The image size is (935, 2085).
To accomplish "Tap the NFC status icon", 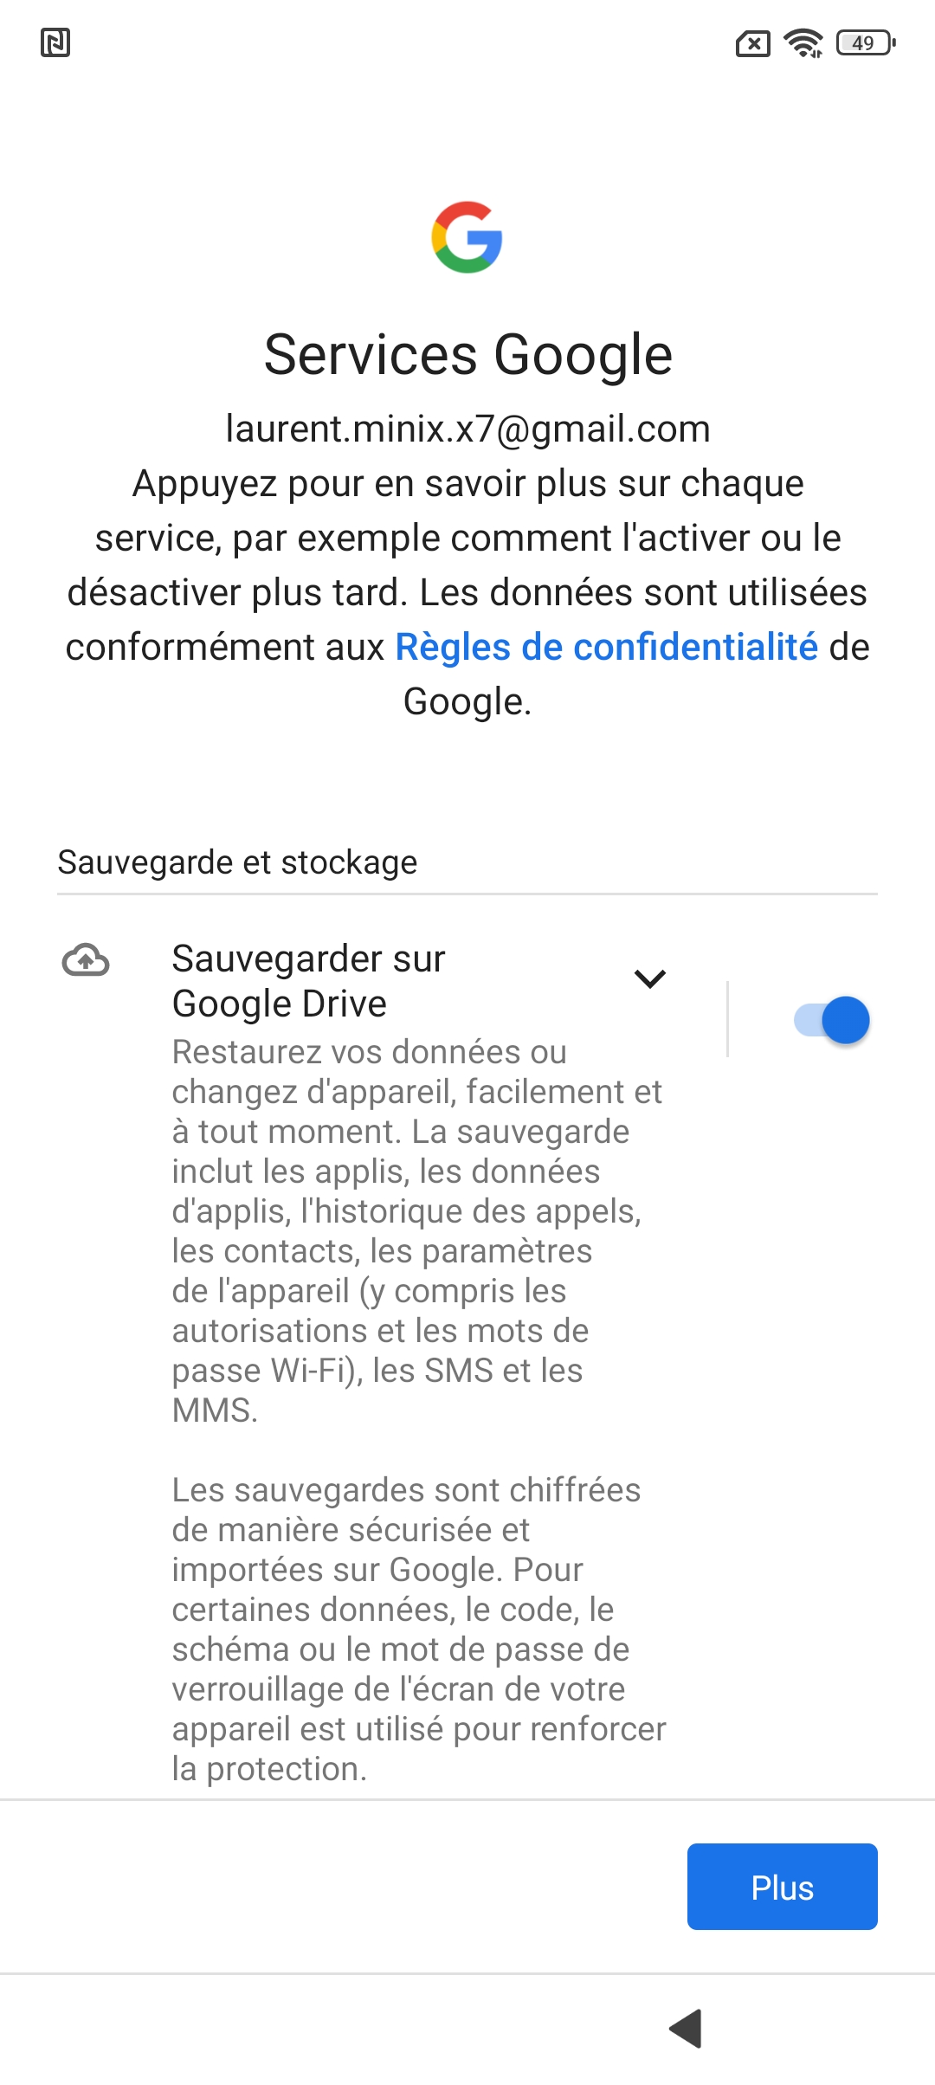I will pyautogui.click(x=55, y=42).
